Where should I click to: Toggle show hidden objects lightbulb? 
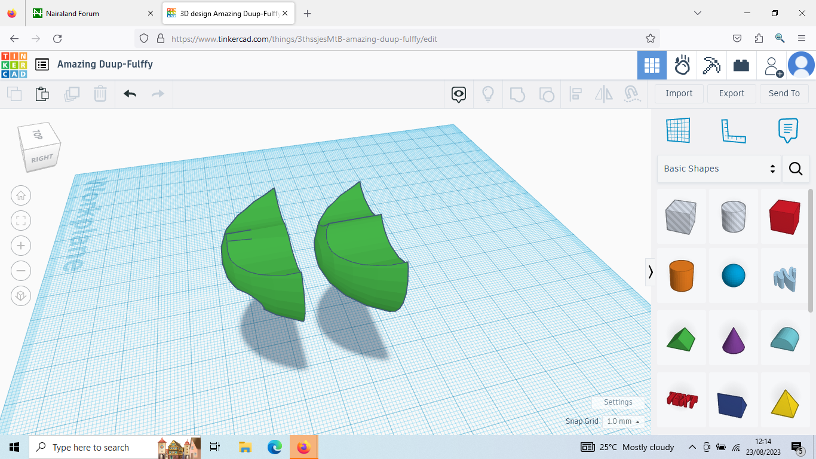(488, 94)
